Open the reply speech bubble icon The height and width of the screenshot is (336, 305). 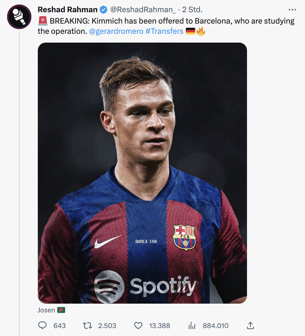click(x=42, y=325)
